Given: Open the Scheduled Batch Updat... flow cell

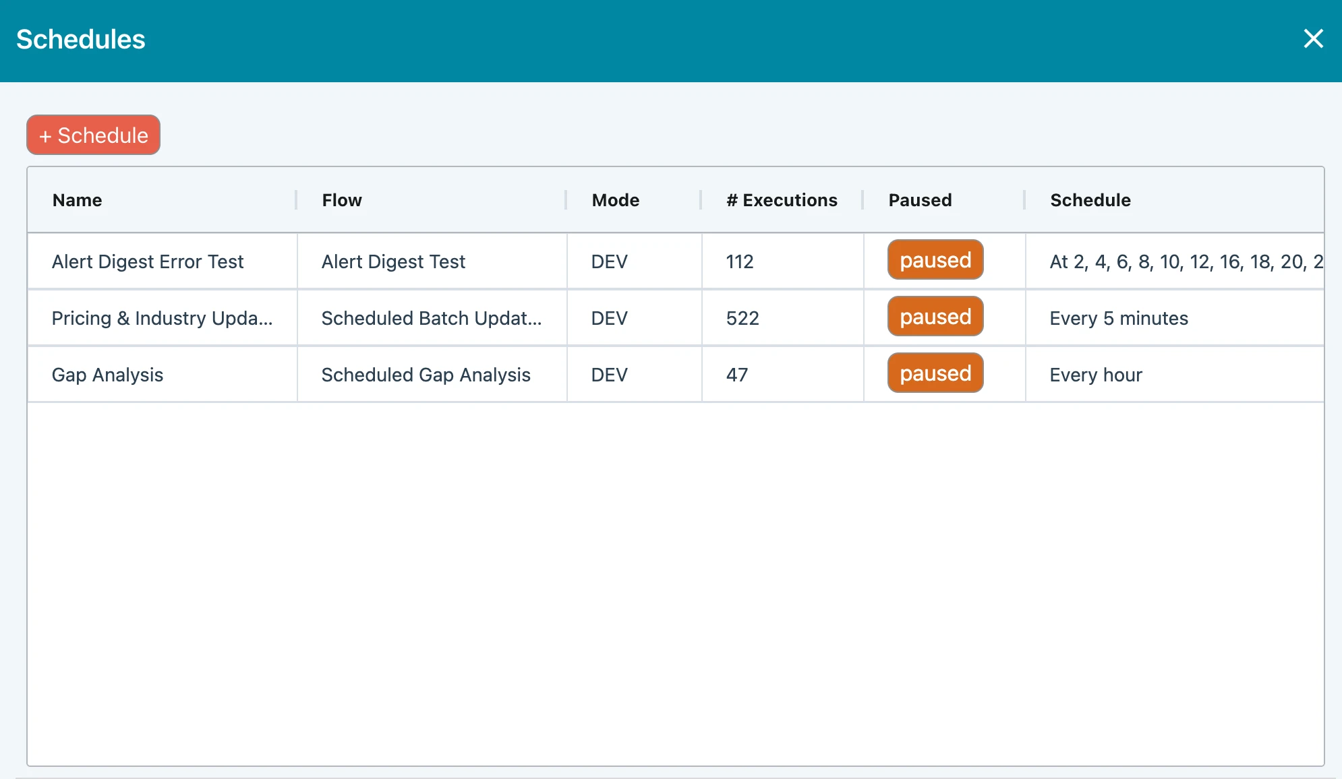Looking at the screenshot, I should click(x=431, y=318).
